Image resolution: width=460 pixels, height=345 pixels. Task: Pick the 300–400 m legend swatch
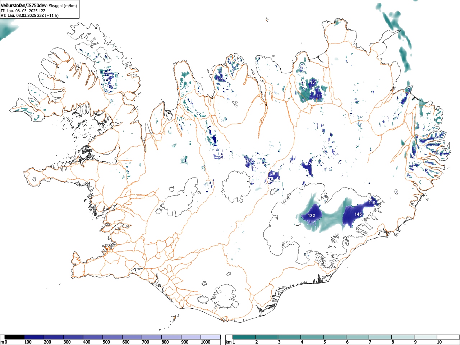(x=73, y=337)
